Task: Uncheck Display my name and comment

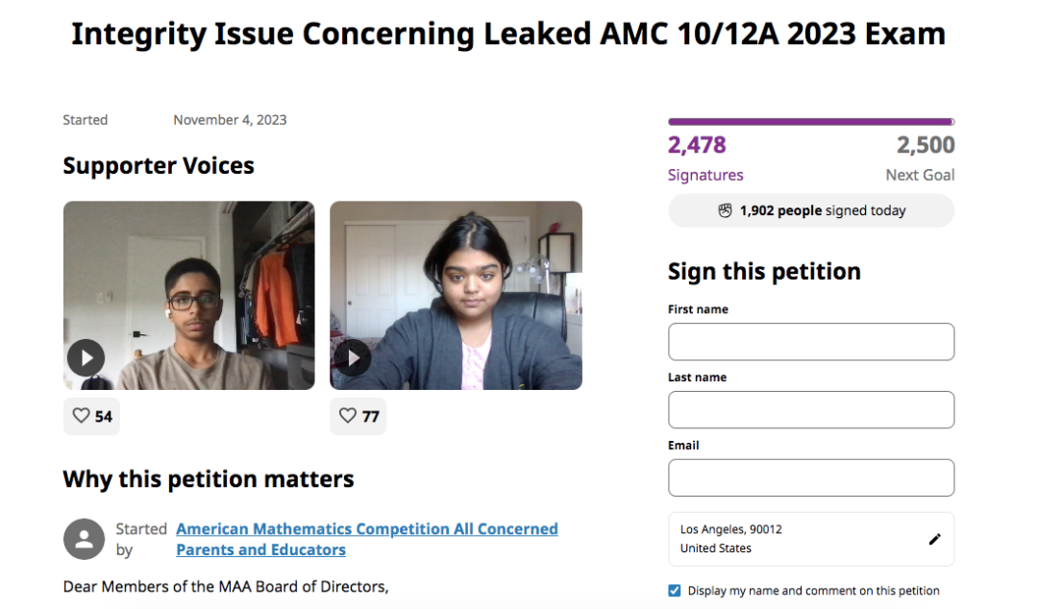Action: pos(674,591)
